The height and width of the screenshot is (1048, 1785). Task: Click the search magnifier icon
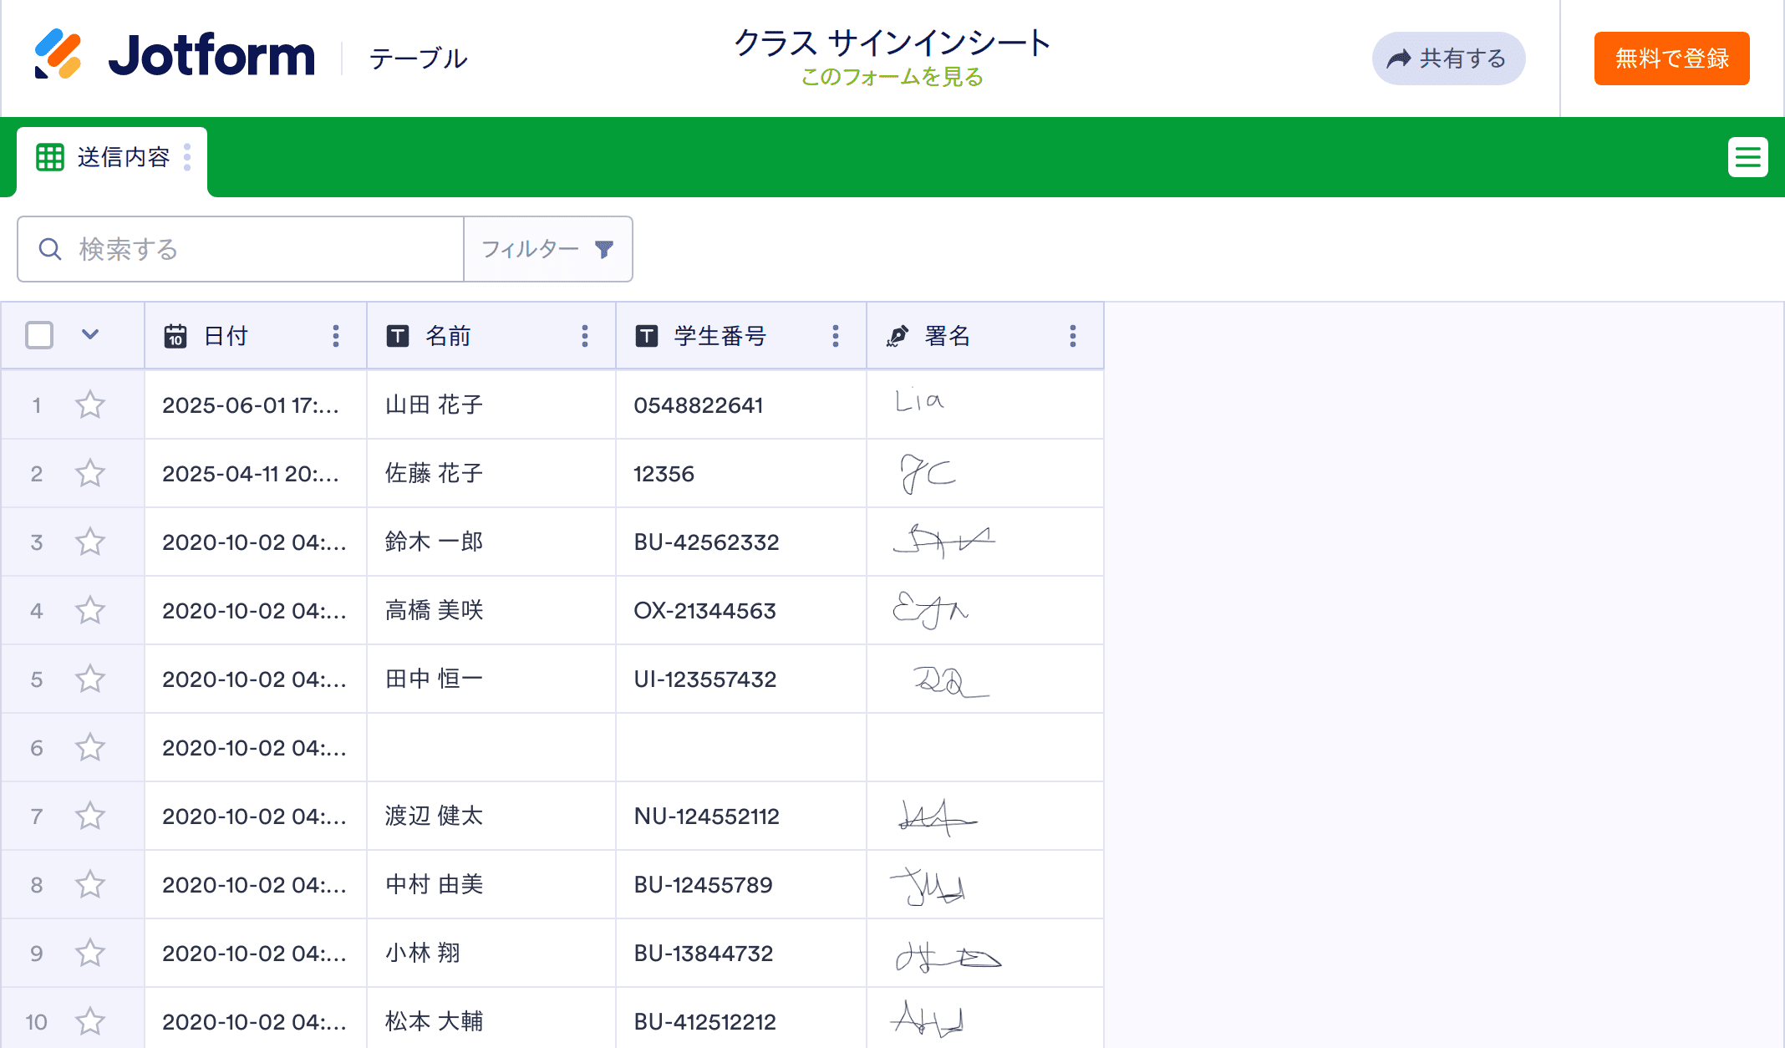(50, 249)
